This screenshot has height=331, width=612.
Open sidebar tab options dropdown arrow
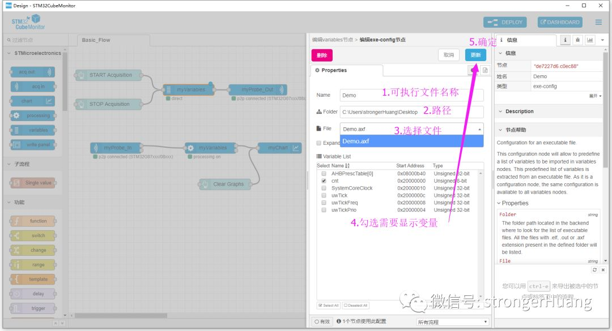point(602,40)
